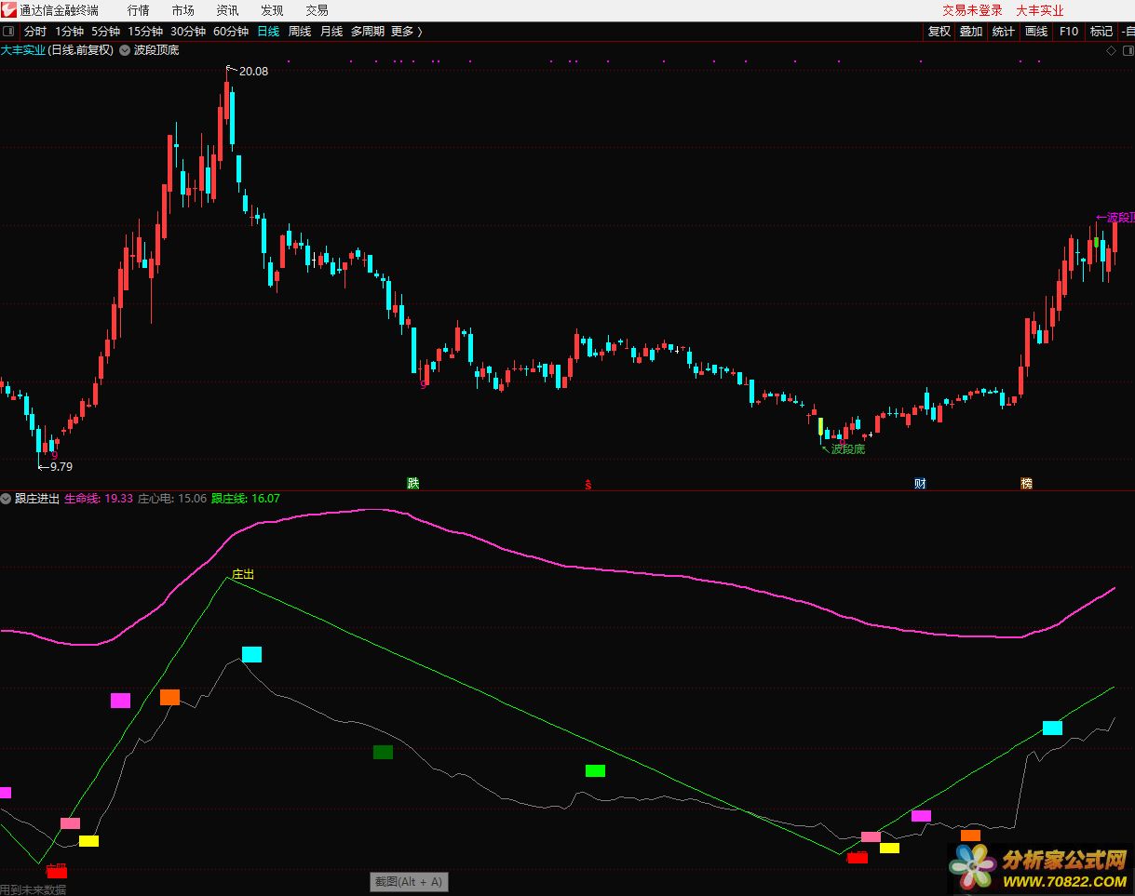Click the 生命线: 19.33 value
The width and height of the screenshot is (1135, 896).
tap(98, 499)
